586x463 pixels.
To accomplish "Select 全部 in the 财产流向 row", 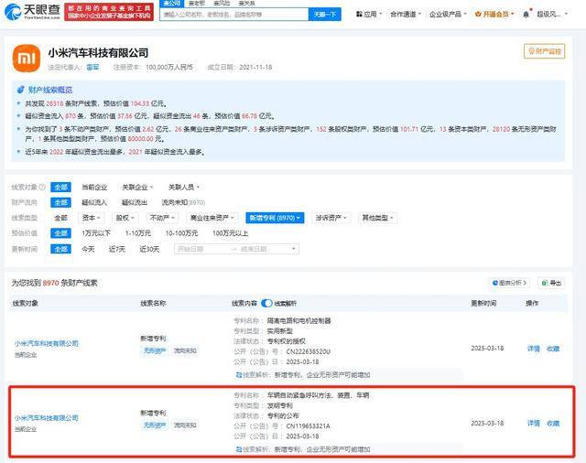I will point(61,202).
